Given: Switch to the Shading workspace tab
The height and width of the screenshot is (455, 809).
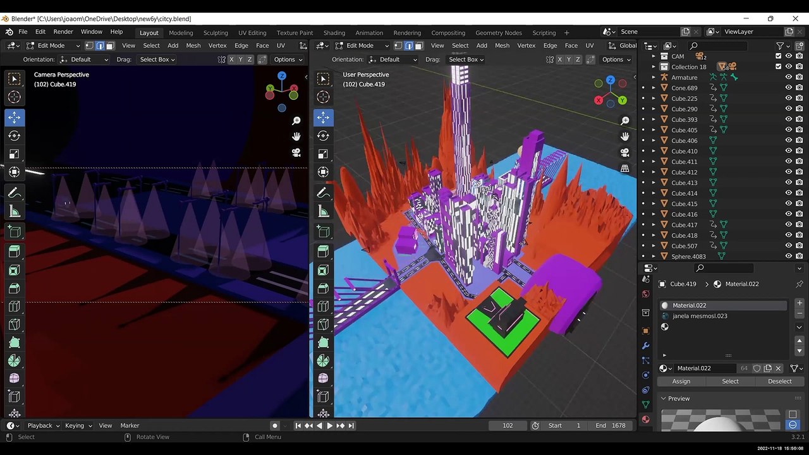Looking at the screenshot, I should (x=334, y=33).
